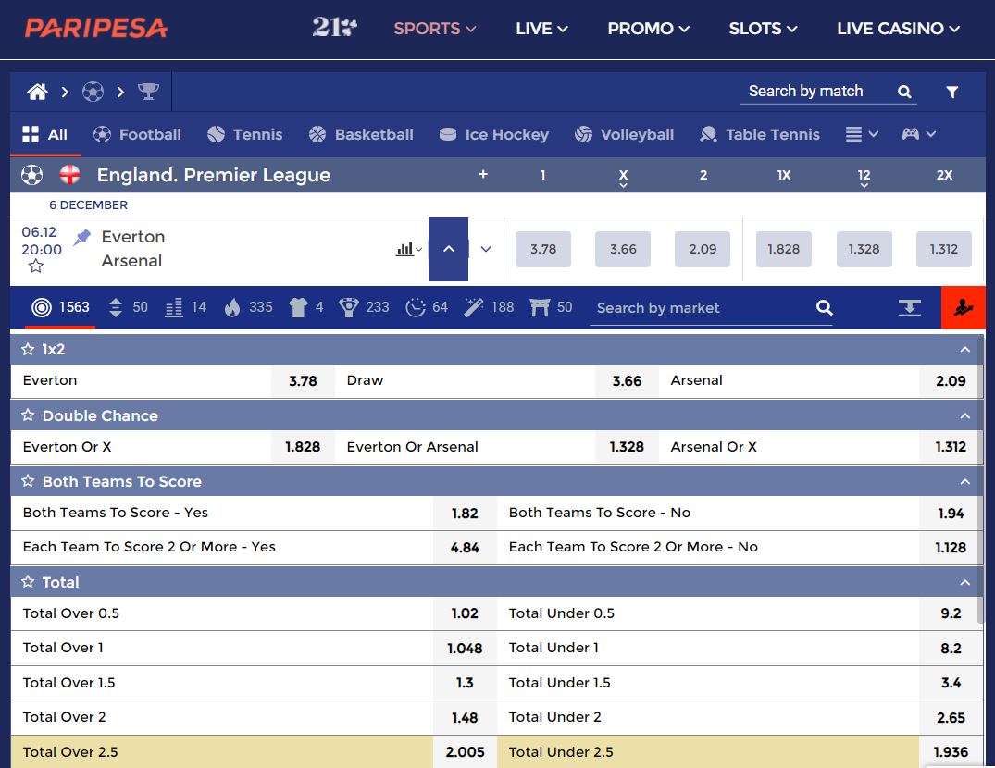Select Total Over 2.5 odds 2.005

pos(465,752)
